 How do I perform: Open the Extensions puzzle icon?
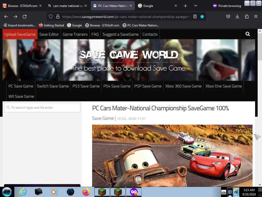(x=247, y=16)
